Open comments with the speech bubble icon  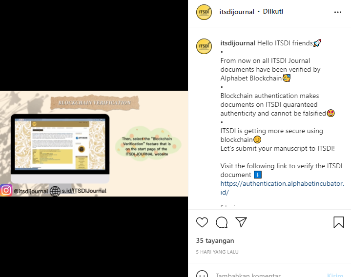point(222,222)
